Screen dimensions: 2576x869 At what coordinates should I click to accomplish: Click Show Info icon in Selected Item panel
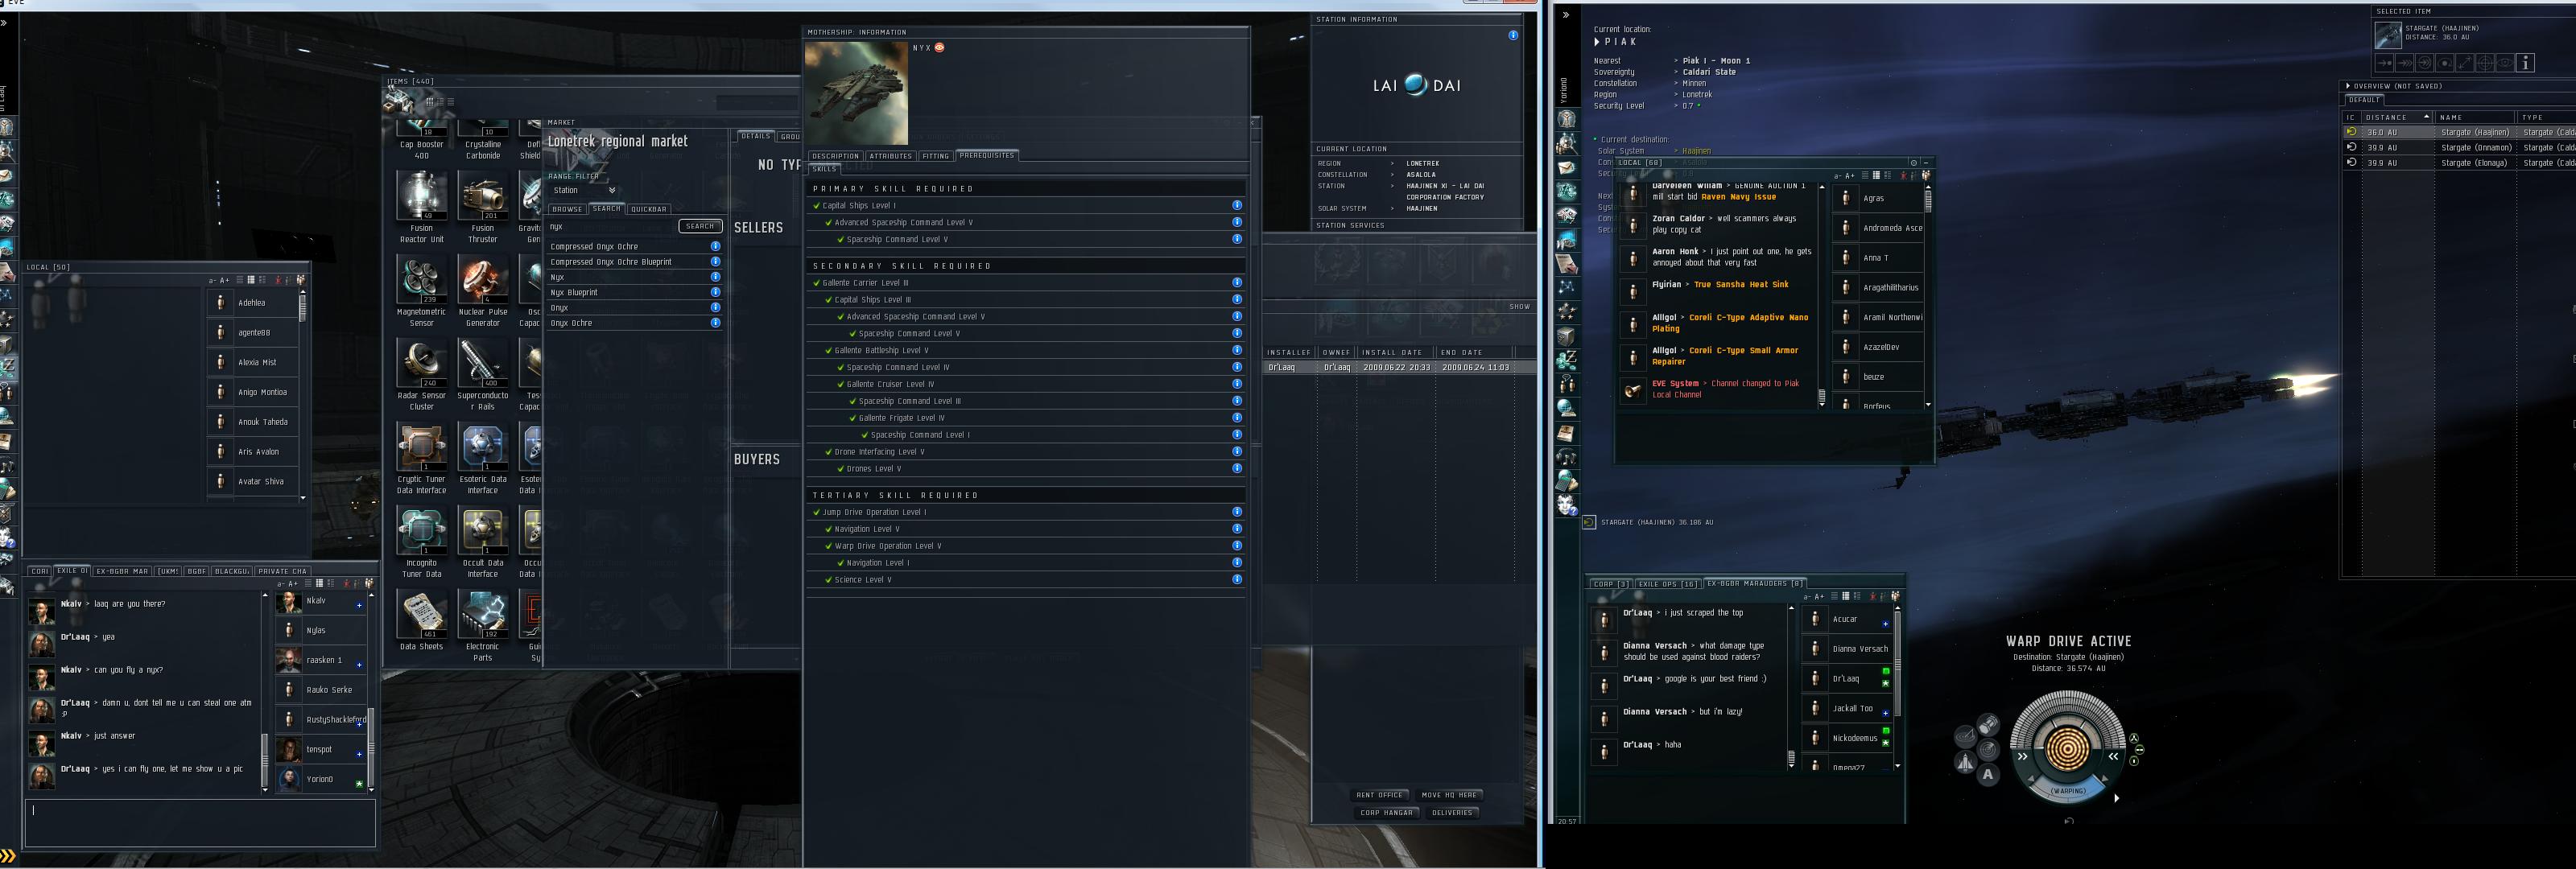tap(2525, 63)
